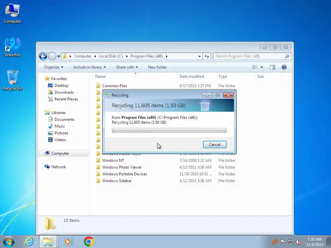
Task: Toggle the preview pane button
Action: 272,67
